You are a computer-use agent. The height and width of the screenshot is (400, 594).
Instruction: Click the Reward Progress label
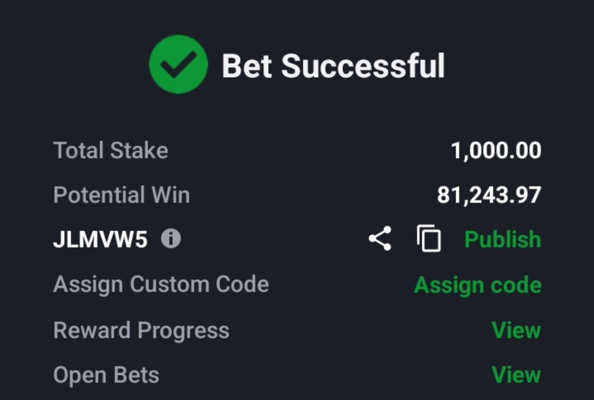(x=141, y=330)
